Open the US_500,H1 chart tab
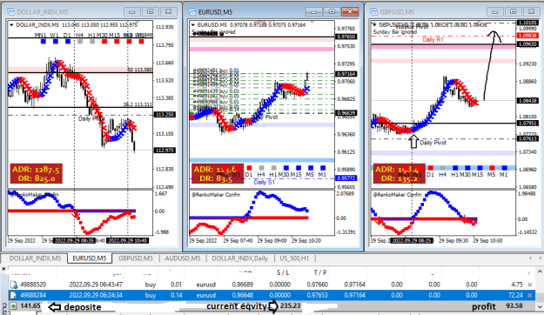 [294, 258]
